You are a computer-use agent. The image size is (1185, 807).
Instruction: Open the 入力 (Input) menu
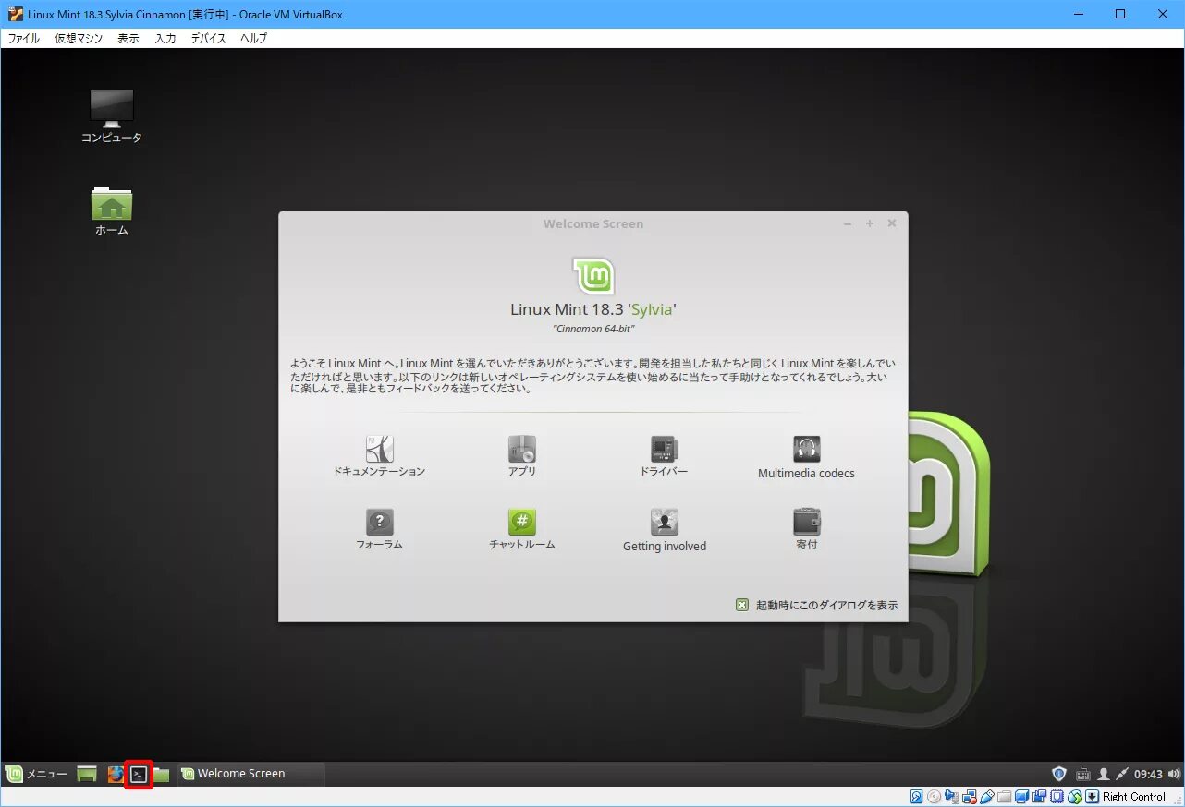[165, 39]
